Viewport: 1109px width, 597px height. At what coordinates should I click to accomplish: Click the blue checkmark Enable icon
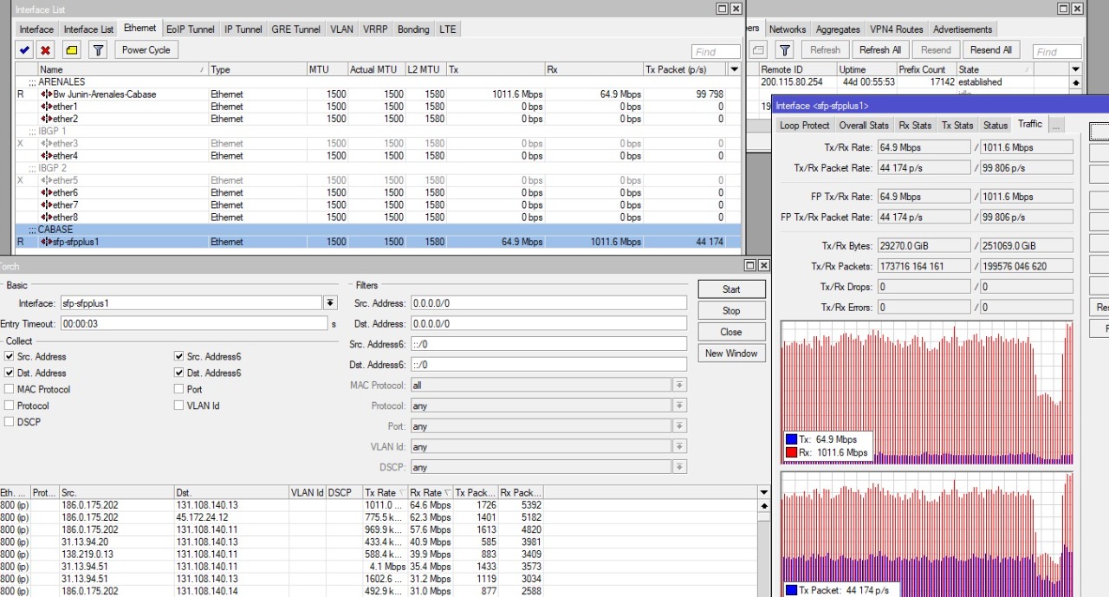tap(25, 50)
